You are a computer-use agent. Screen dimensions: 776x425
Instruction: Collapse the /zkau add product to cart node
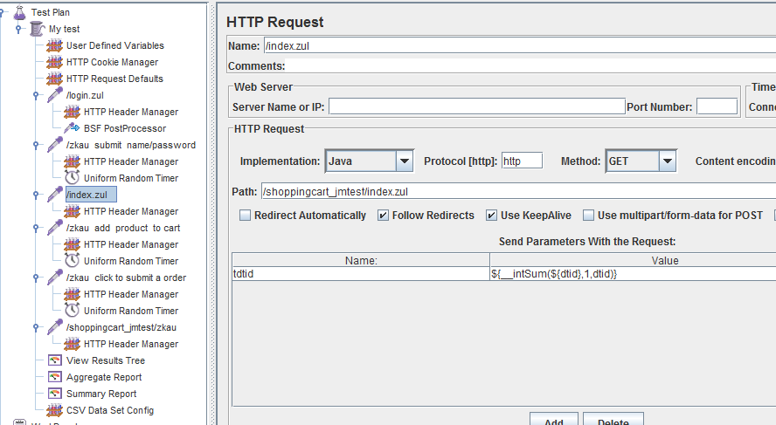(x=36, y=228)
